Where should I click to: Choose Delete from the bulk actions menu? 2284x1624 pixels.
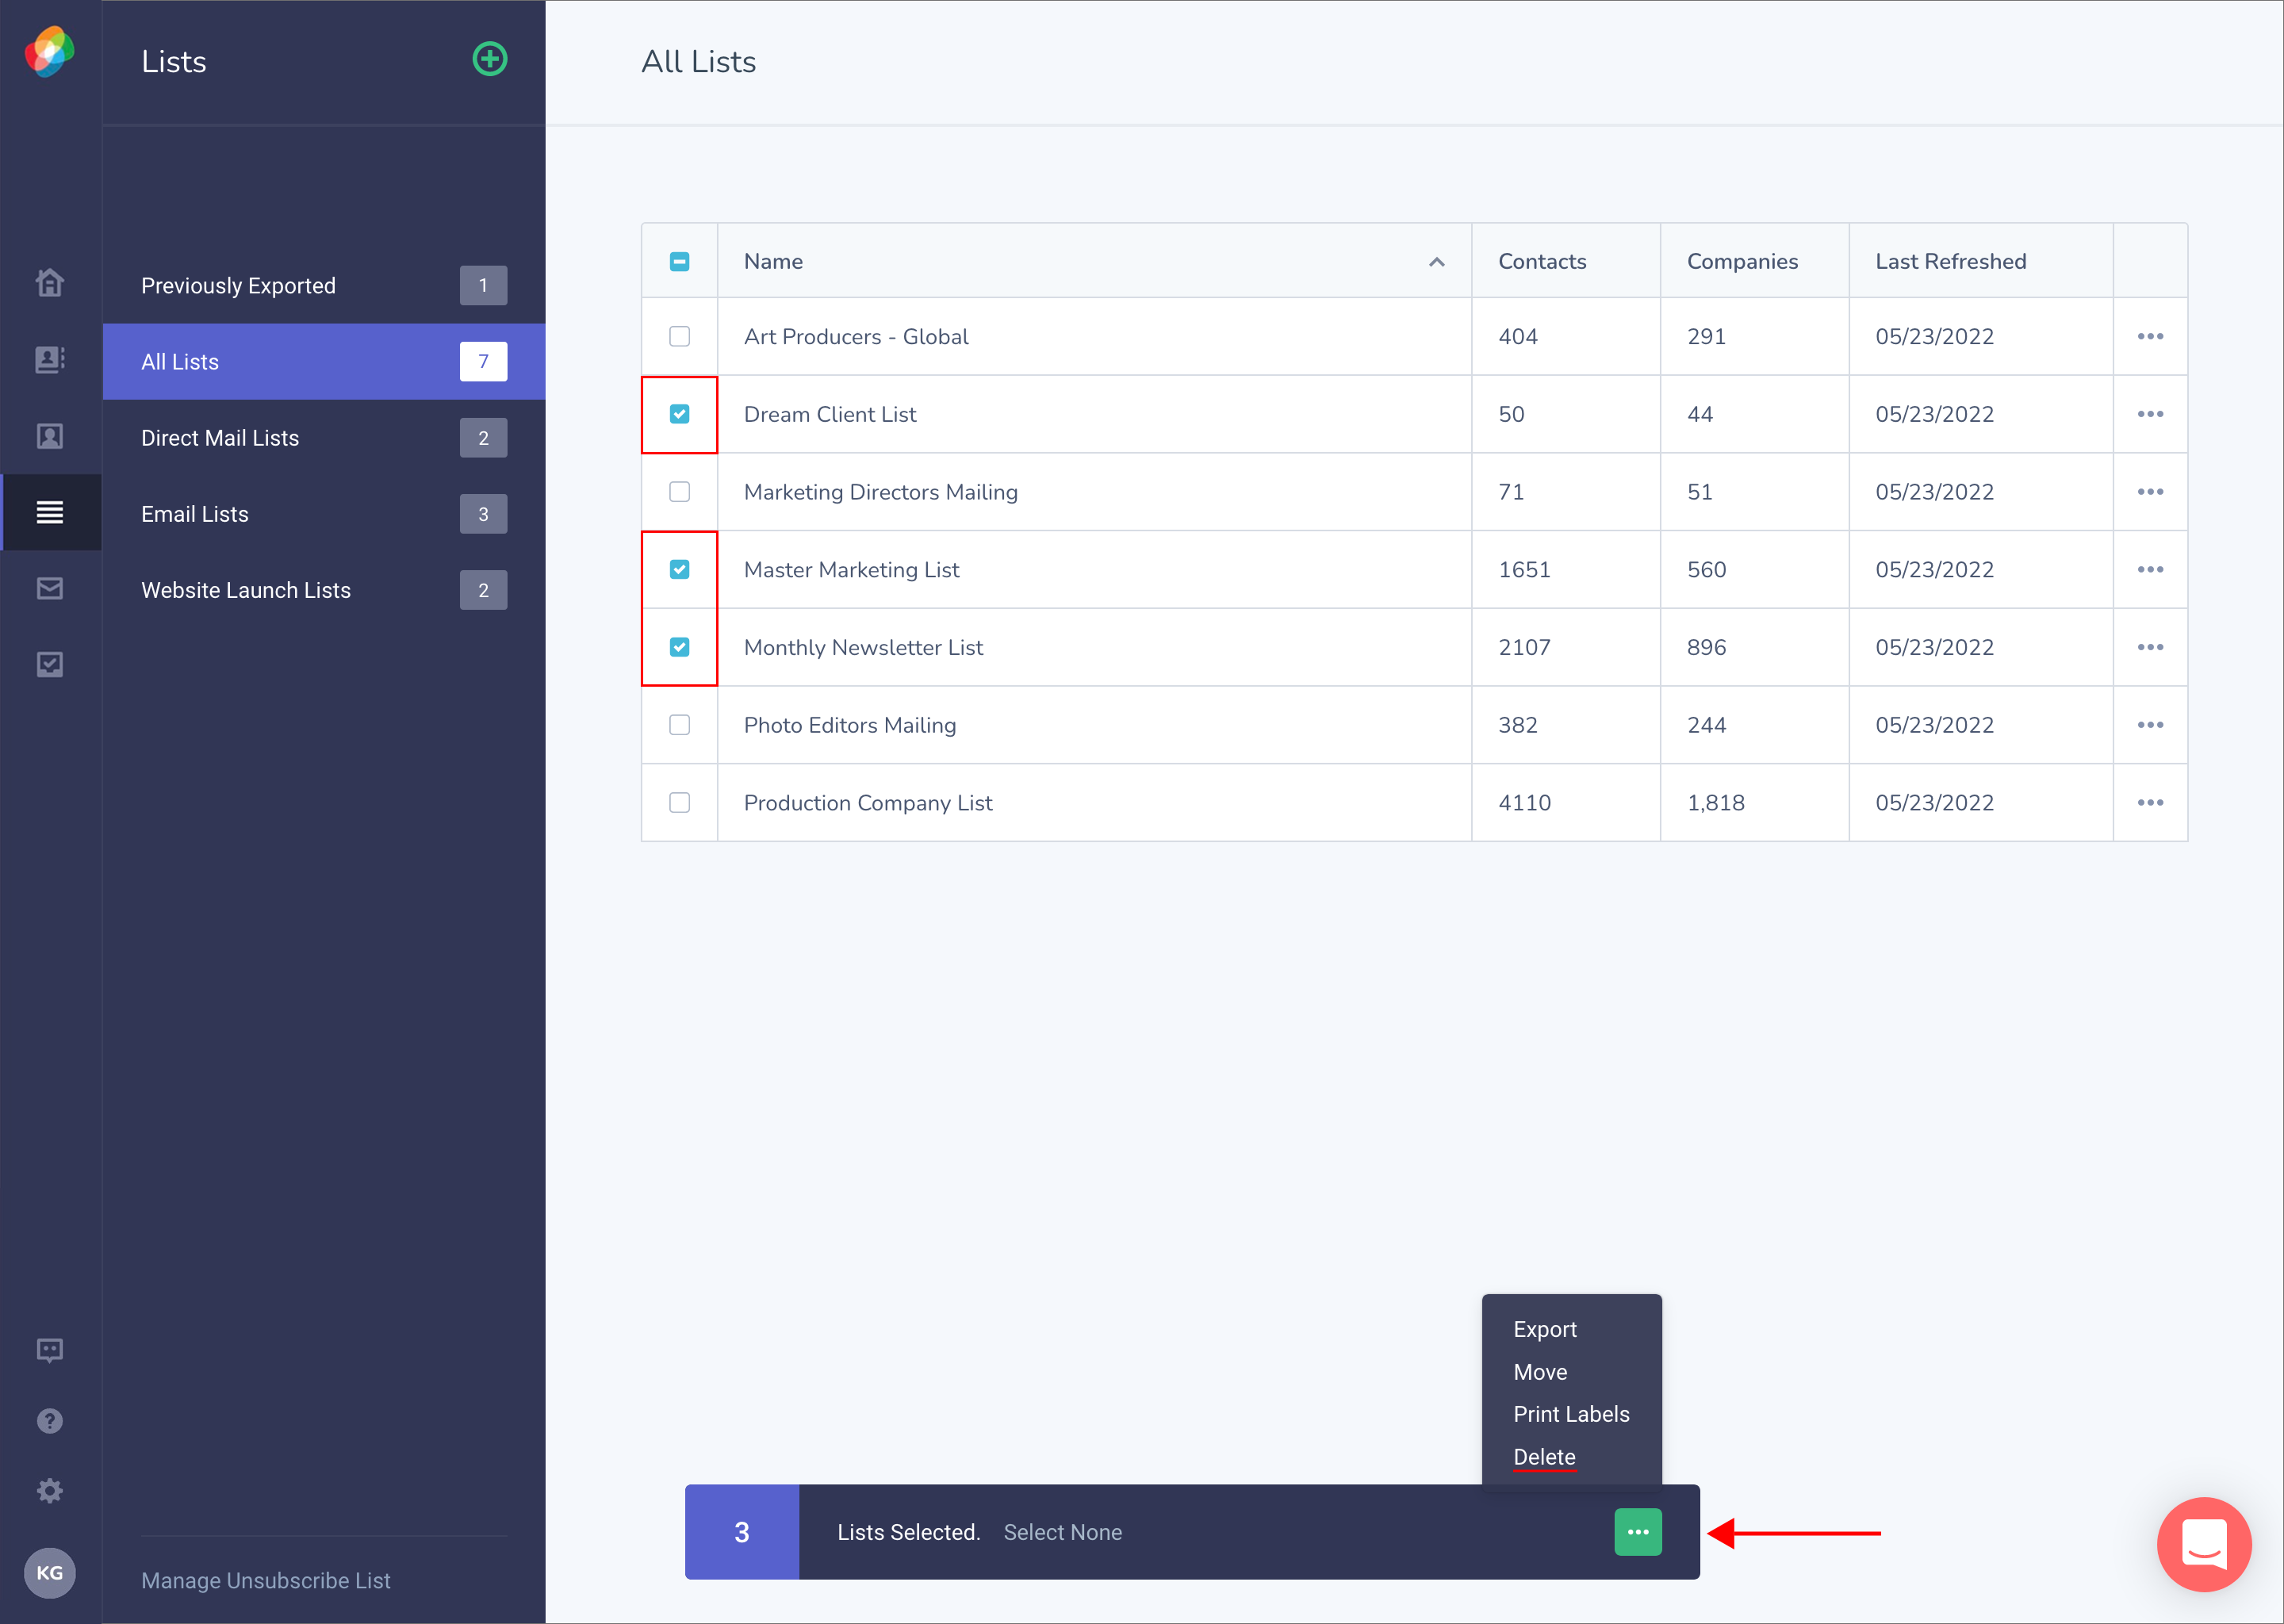coord(1544,1457)
